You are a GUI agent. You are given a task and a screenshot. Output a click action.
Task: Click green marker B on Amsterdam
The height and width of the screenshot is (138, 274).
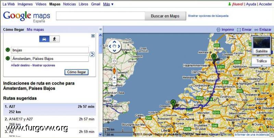click(x=213, y=58)
